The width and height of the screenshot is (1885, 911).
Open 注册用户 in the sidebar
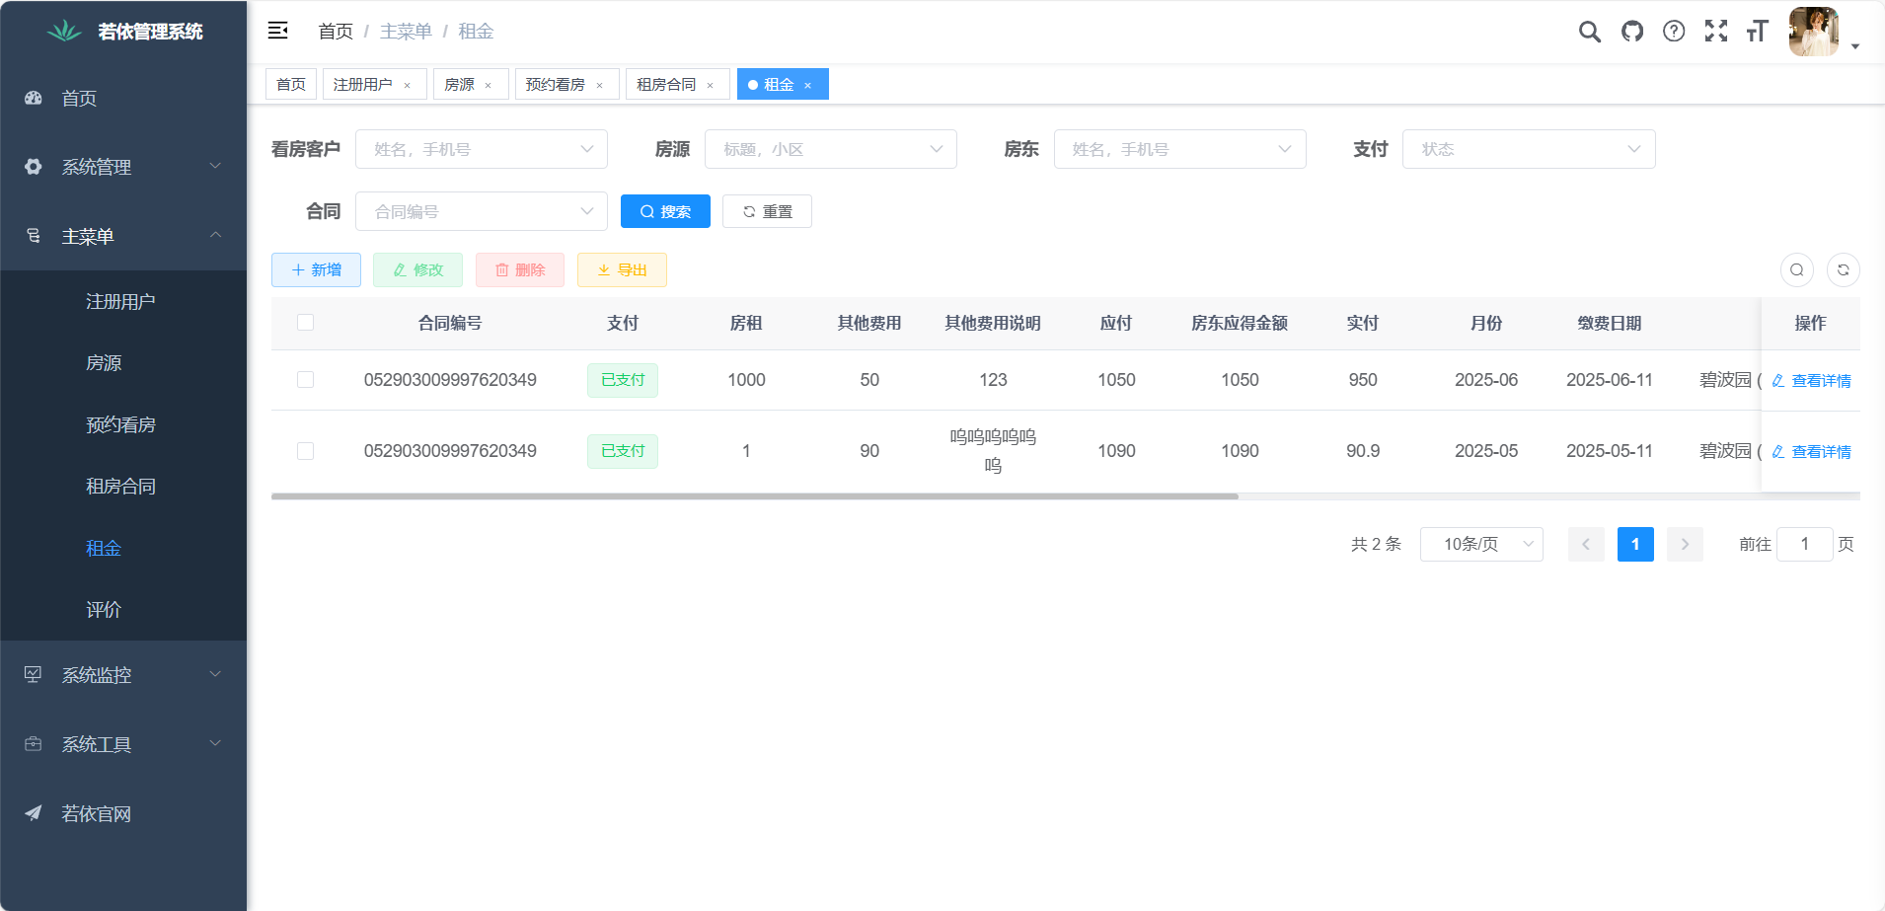(x=123, y=301)
